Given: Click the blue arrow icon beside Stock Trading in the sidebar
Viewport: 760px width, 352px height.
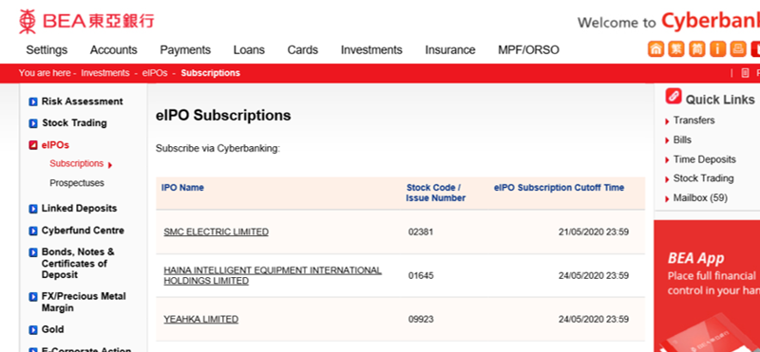Looking at the screenshot, I should (33, 123).
